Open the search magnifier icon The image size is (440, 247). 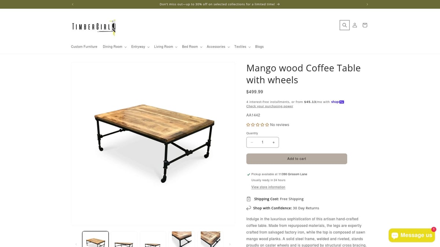(x=344, y=25)
